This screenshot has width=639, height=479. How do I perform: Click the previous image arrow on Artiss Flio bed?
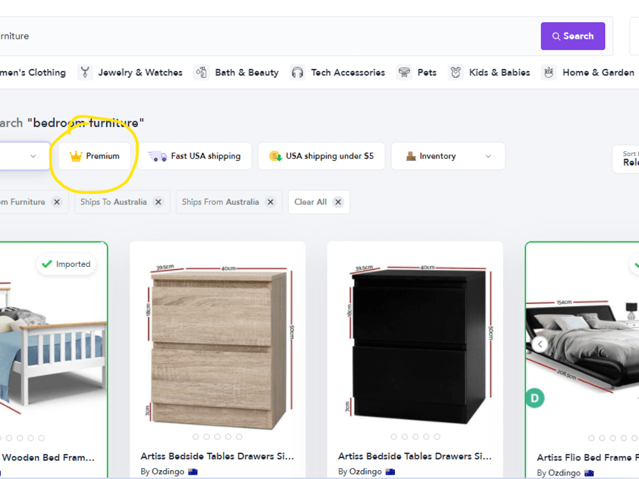(x=540, y=344)
